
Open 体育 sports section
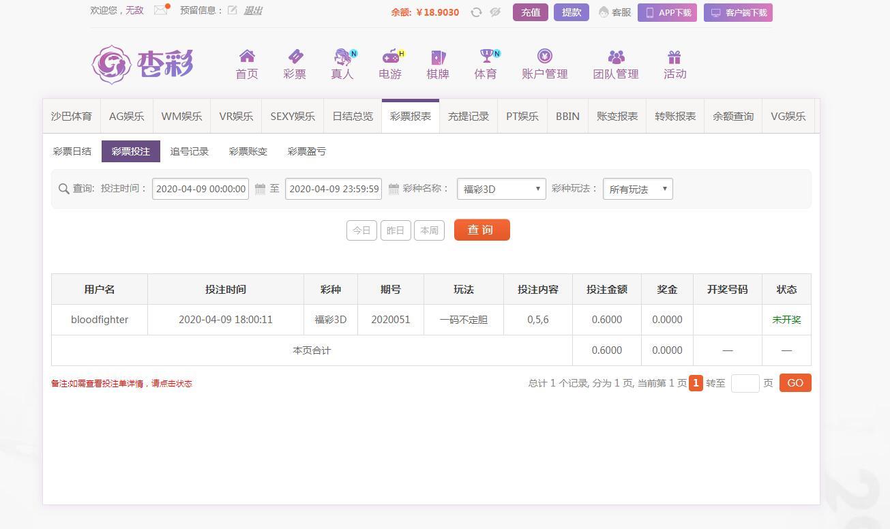(486, 65)
